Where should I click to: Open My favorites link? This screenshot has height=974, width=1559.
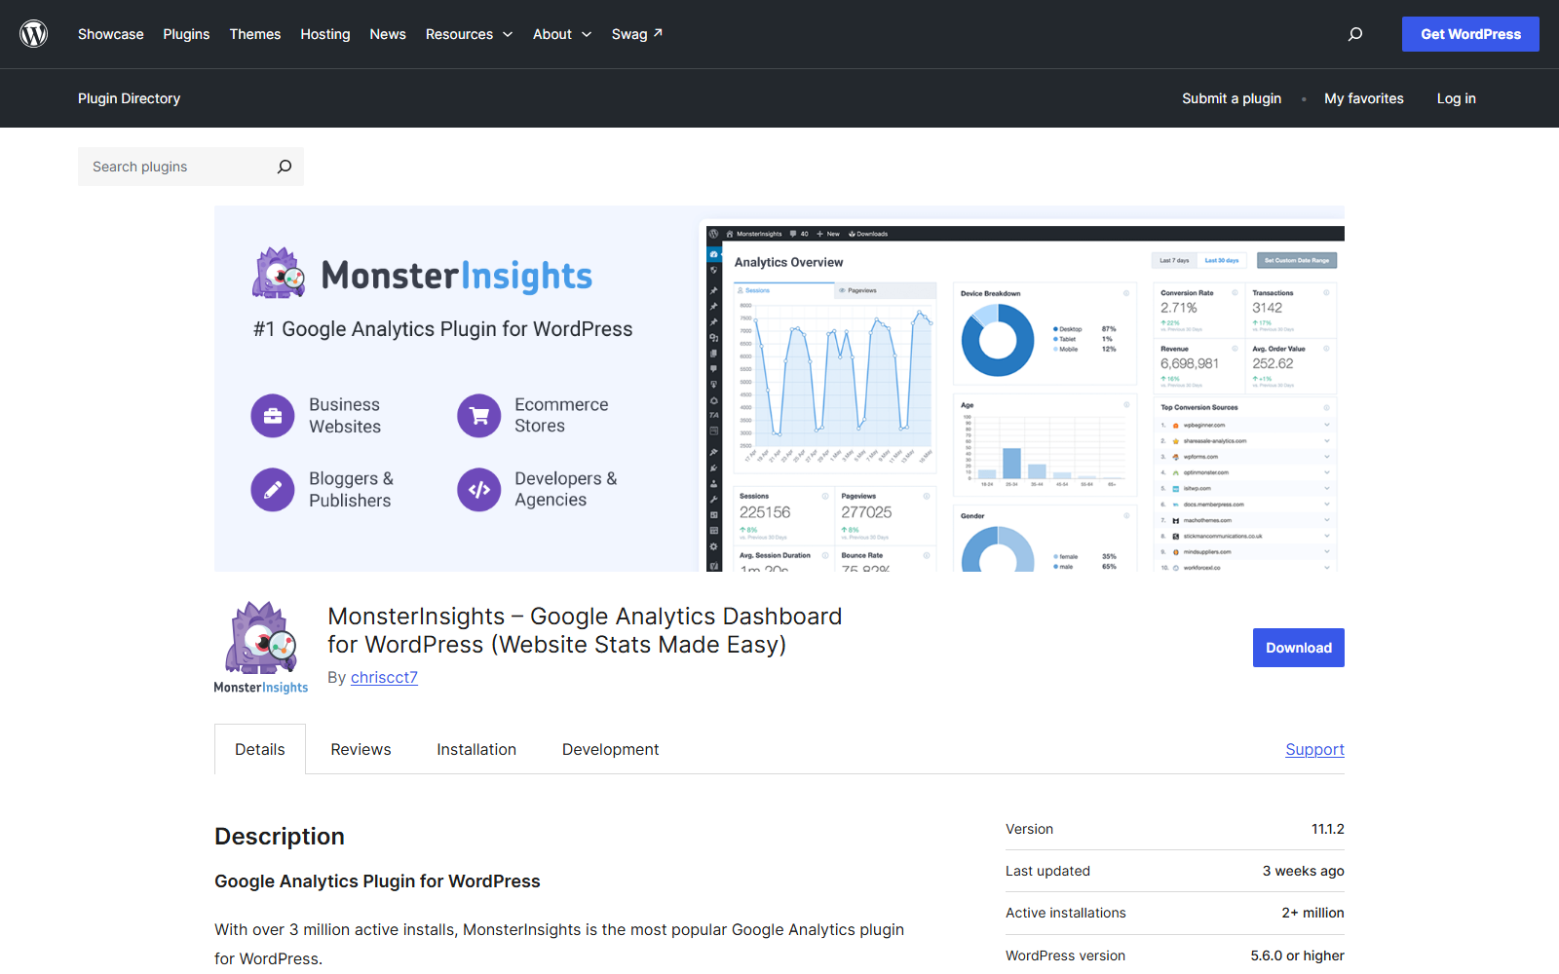click(x=1364, y=98)
